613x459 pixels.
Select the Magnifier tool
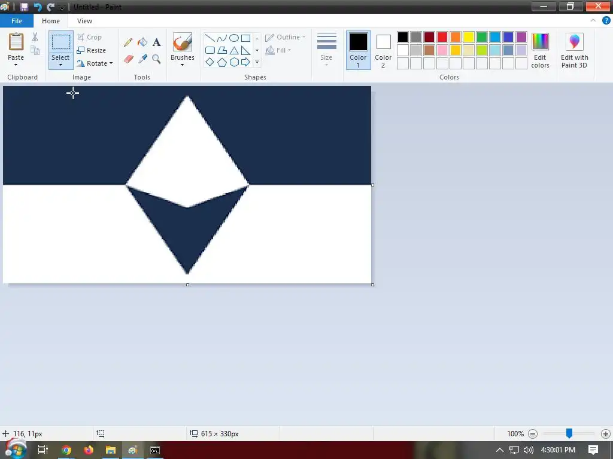(x=156, y=59)
